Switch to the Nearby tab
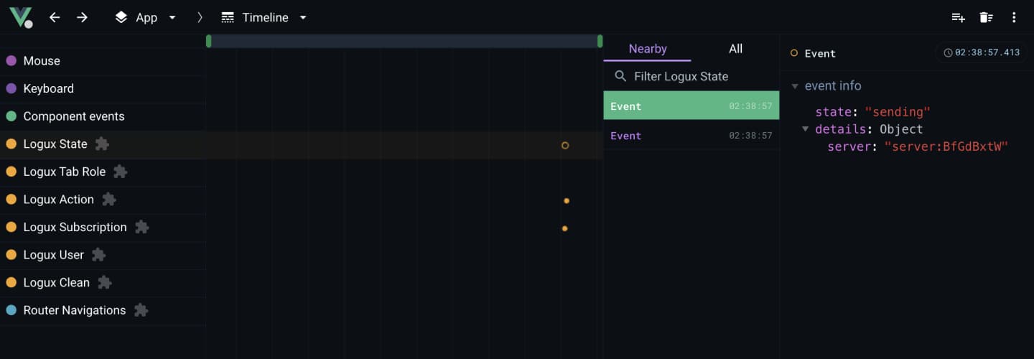 pyautogui.click(x=648, y=49)
